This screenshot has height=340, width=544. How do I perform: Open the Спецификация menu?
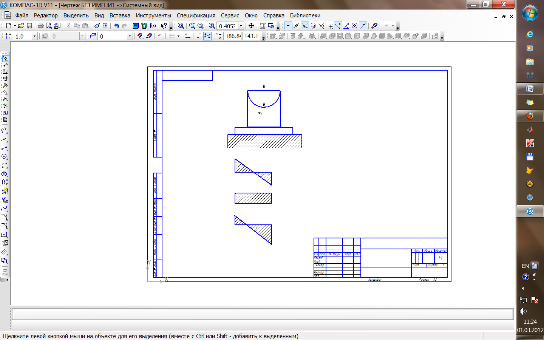196,15
